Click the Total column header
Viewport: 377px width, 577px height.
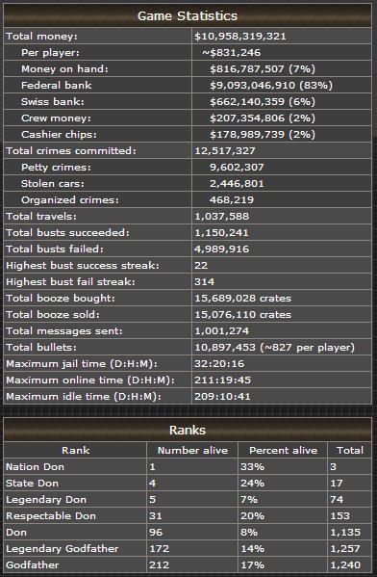(350, 451)
